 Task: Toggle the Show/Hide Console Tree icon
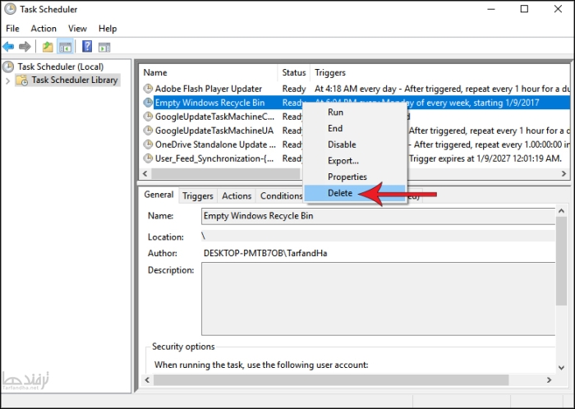point(65,47)
